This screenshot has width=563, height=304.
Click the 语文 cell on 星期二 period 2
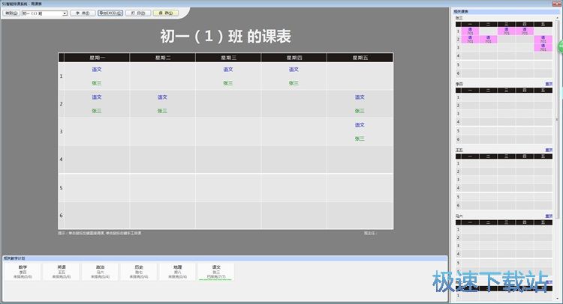click(x=162, y=104)
